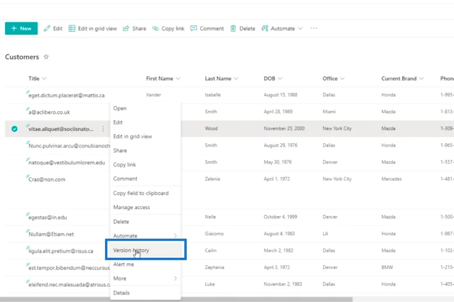Open the eget.dictum.placerat@mattis.ca item
The height and width of the screenshot is (302, 454).
point(66,95)
